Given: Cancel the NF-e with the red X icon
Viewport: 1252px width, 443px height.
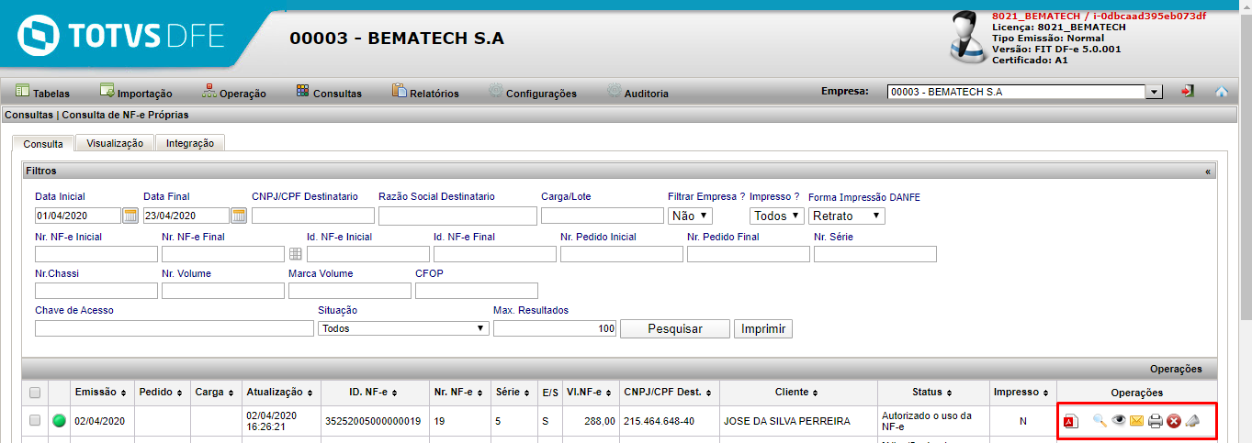Looking at the screenshot, I should point(1174,421).
